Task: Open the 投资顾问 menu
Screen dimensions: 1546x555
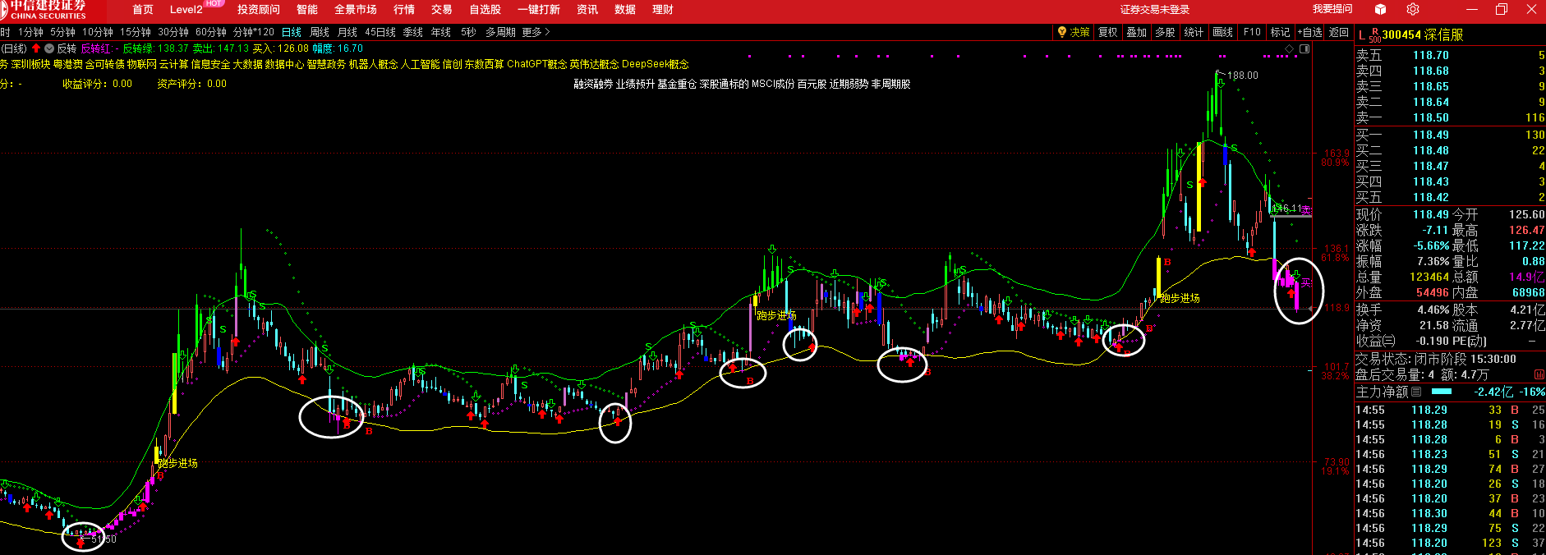Action: pyautogui.click(x=259, y=10)
